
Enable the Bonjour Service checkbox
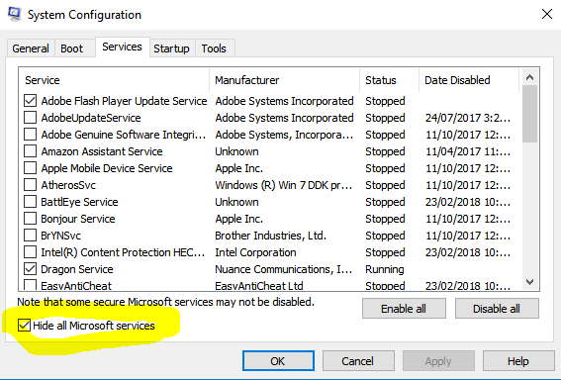coord(30,219)
